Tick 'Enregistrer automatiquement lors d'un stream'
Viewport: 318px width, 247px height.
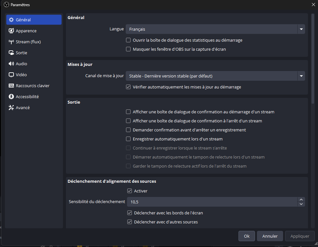pos(128,139)
